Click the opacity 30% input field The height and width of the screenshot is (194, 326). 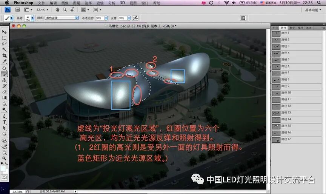[100, 18]
